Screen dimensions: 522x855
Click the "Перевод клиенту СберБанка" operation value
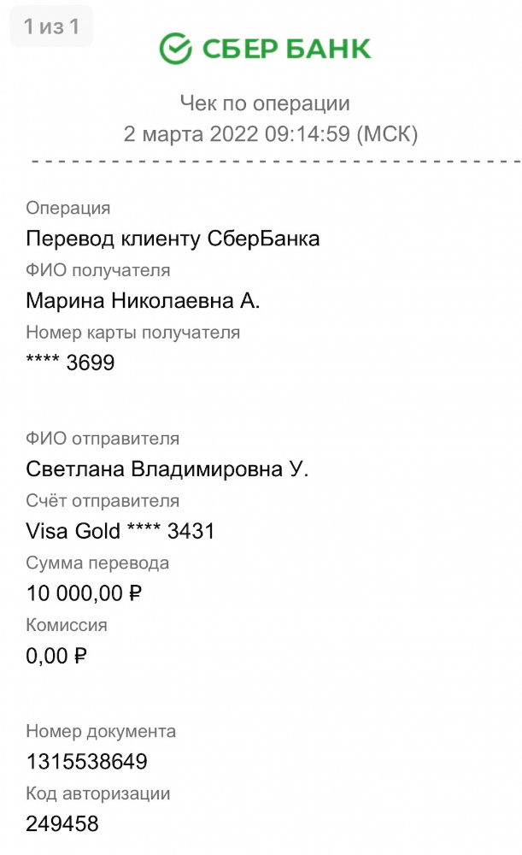tap(173, 239)
